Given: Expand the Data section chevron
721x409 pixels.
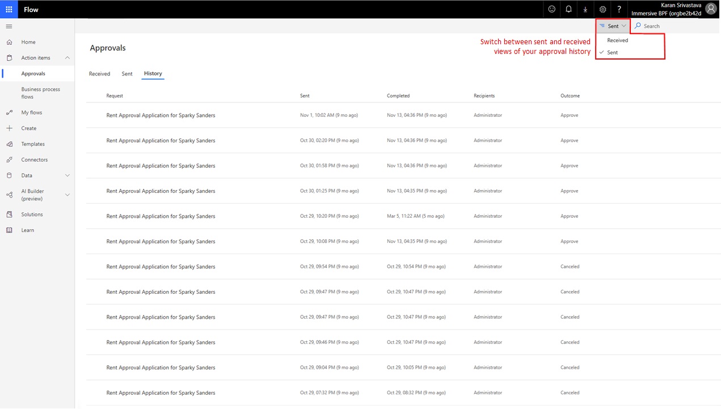Looking at the screenshot, I should point(68,175).
